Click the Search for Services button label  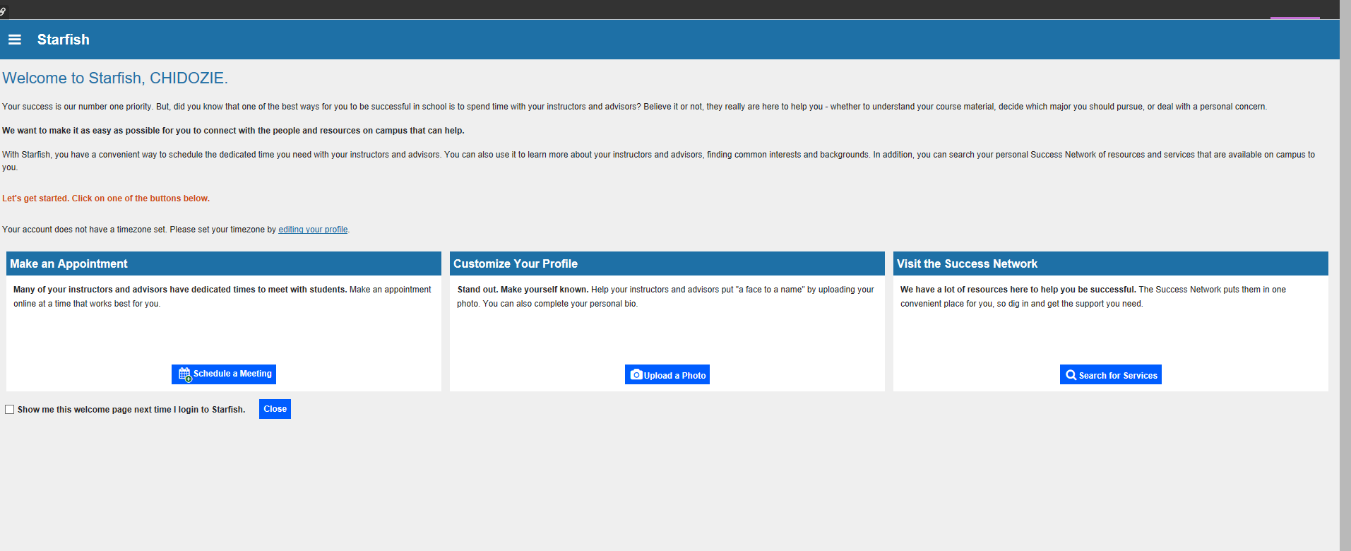click(x=1118, y=376)
